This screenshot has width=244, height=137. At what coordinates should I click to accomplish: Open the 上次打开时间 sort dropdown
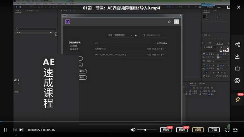pyautogui.click(x=123, y=35)
